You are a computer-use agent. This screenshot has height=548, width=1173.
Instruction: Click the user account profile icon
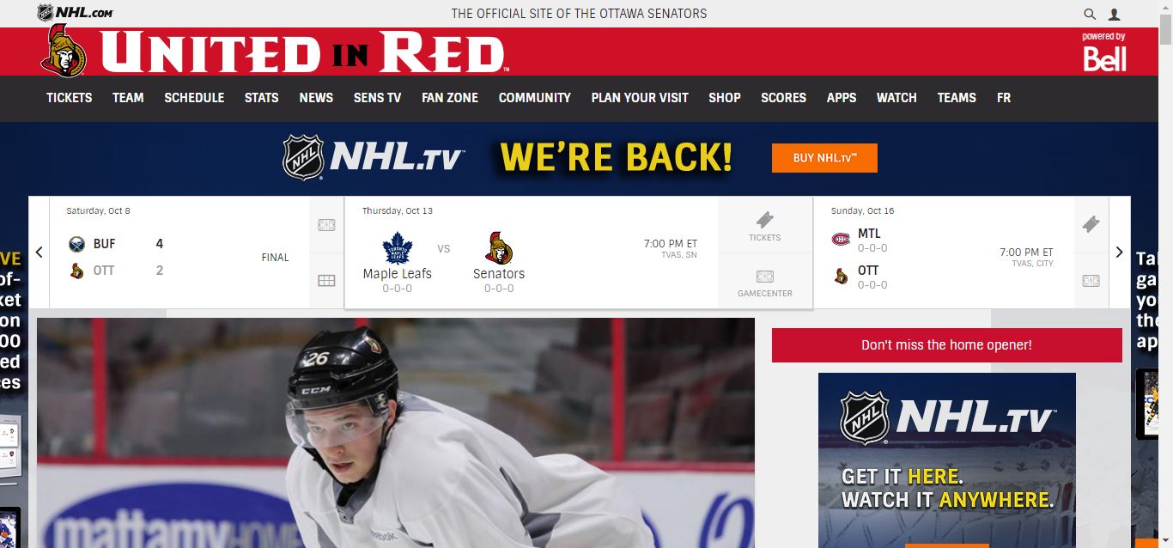pos(1115,14)
